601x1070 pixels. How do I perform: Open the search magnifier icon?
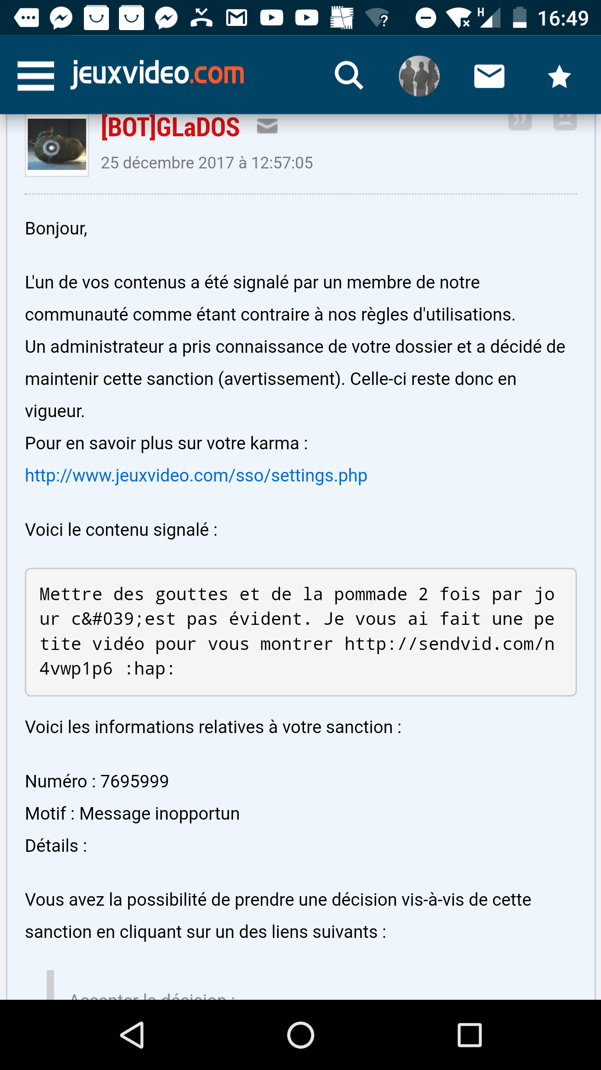point(348,76)
